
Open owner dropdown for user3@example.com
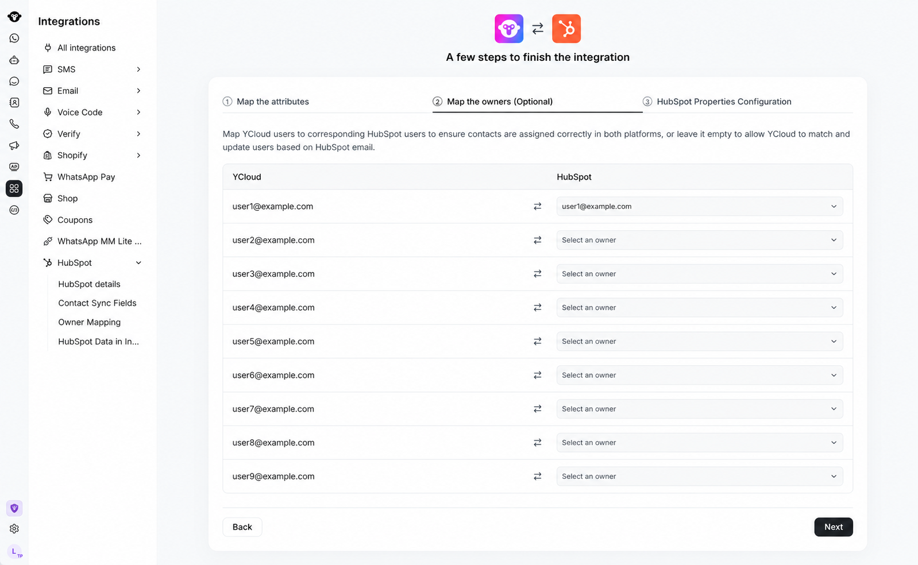700,274
